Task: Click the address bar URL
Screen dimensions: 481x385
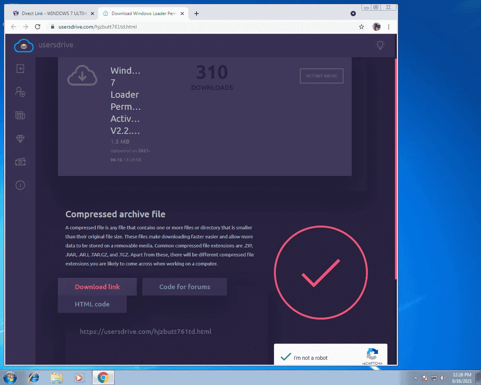Action: 98,27
